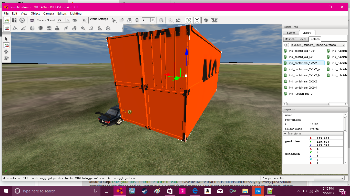This screenshot has width=350, height=196.
Task: Switch to the Meshes tab
Action: click(x=290, y=39)
